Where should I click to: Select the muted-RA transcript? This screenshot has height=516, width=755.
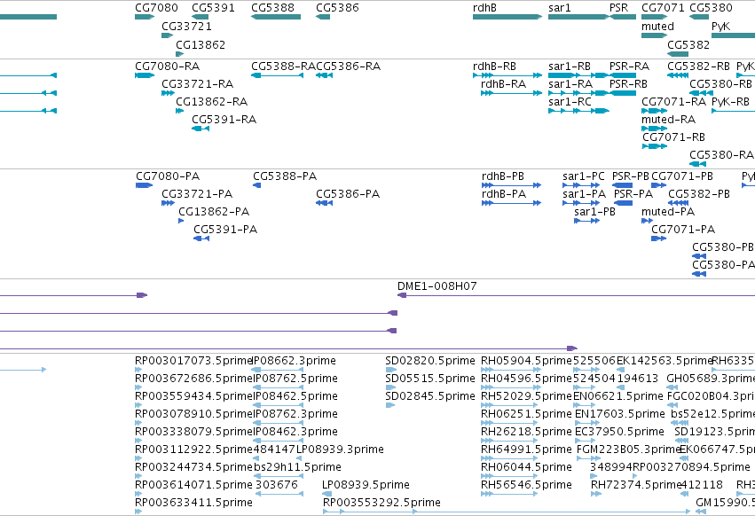tap(655, 129)
